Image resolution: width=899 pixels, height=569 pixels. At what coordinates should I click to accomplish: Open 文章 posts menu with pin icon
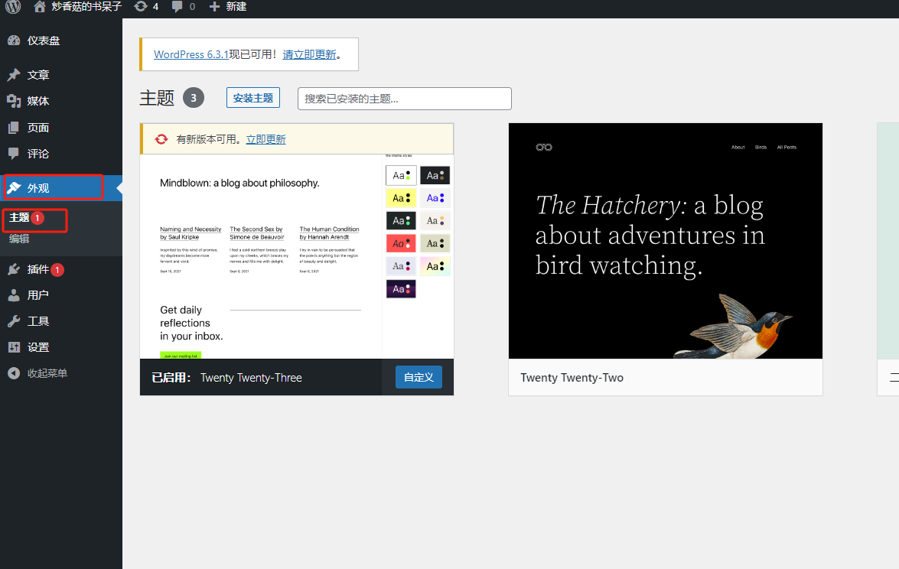tap(37, 75)
